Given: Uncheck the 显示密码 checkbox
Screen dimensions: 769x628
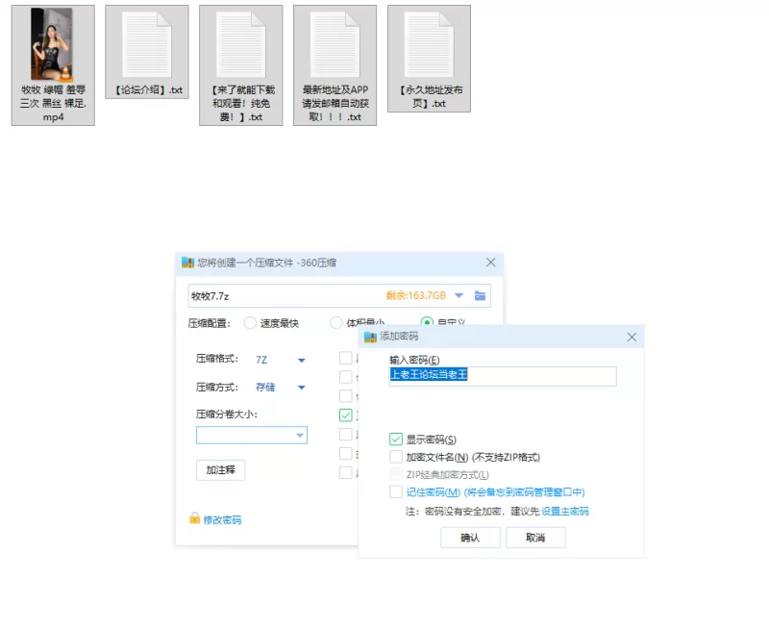Looking at the screenshot, I should pyautogui.click(x=396, y=440).
